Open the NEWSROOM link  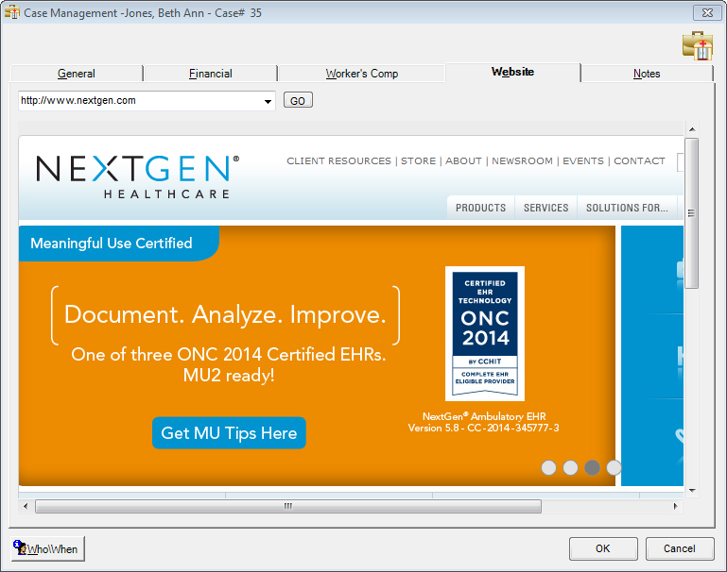(522, 161)
